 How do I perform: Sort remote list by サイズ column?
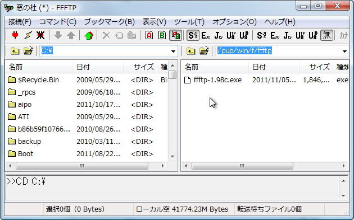click(x=316, y=67)
